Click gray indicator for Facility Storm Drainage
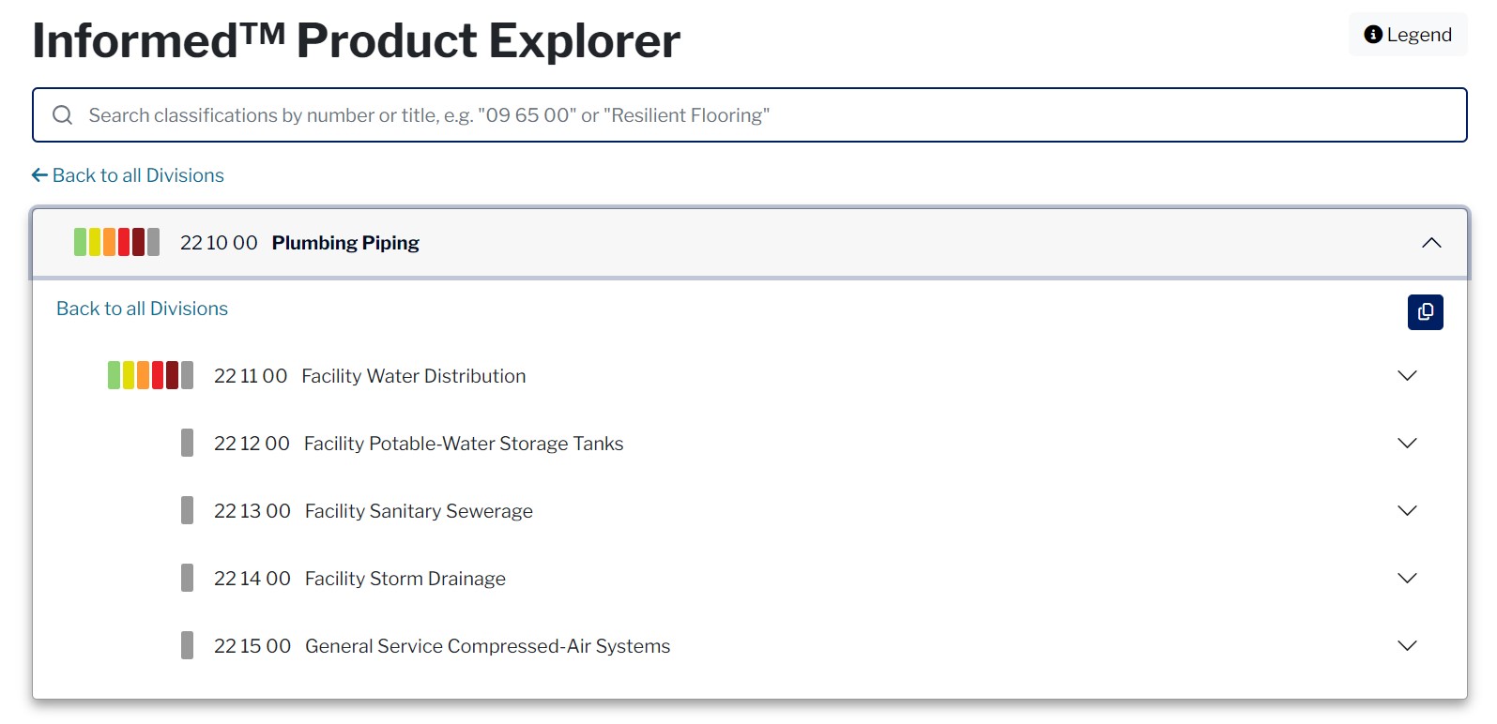Image resolution: width=1497 pixels, height=724 pixels. pyautogui.click(x=187, y=579)
